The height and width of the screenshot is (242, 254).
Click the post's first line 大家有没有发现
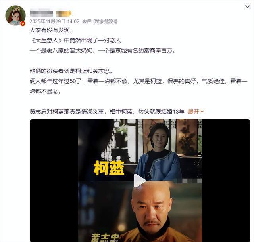click(51, 30)
